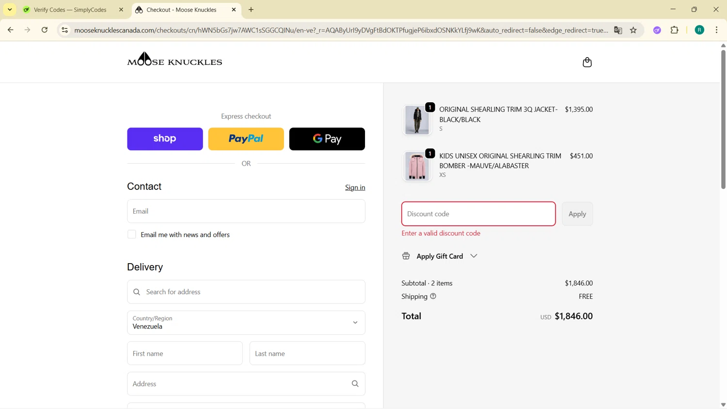Click the Moose Knuckles logo
This screenshot has height=409, width=727.
(x=174, y=59)
